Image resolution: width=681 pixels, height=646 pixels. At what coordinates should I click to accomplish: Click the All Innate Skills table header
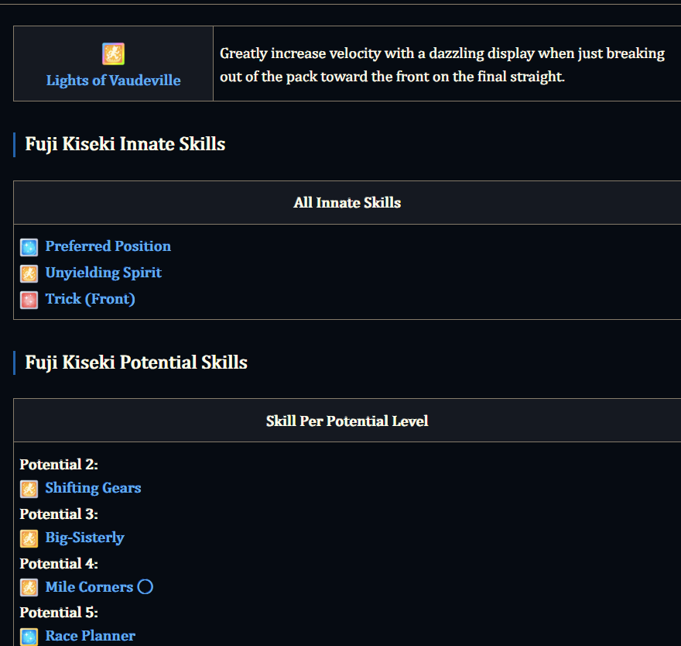[x=347, y=203]
